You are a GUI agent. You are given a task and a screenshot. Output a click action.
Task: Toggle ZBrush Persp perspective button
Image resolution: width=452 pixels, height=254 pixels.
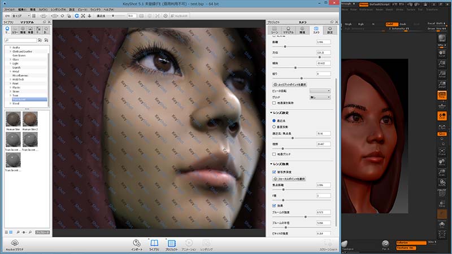click(442, 95)
